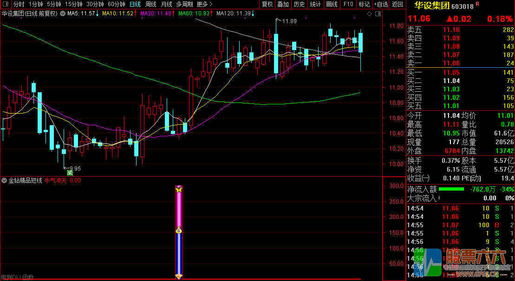515x281 pixels.
Task: Click the 返回 button
Action: [x=398, y=4]
